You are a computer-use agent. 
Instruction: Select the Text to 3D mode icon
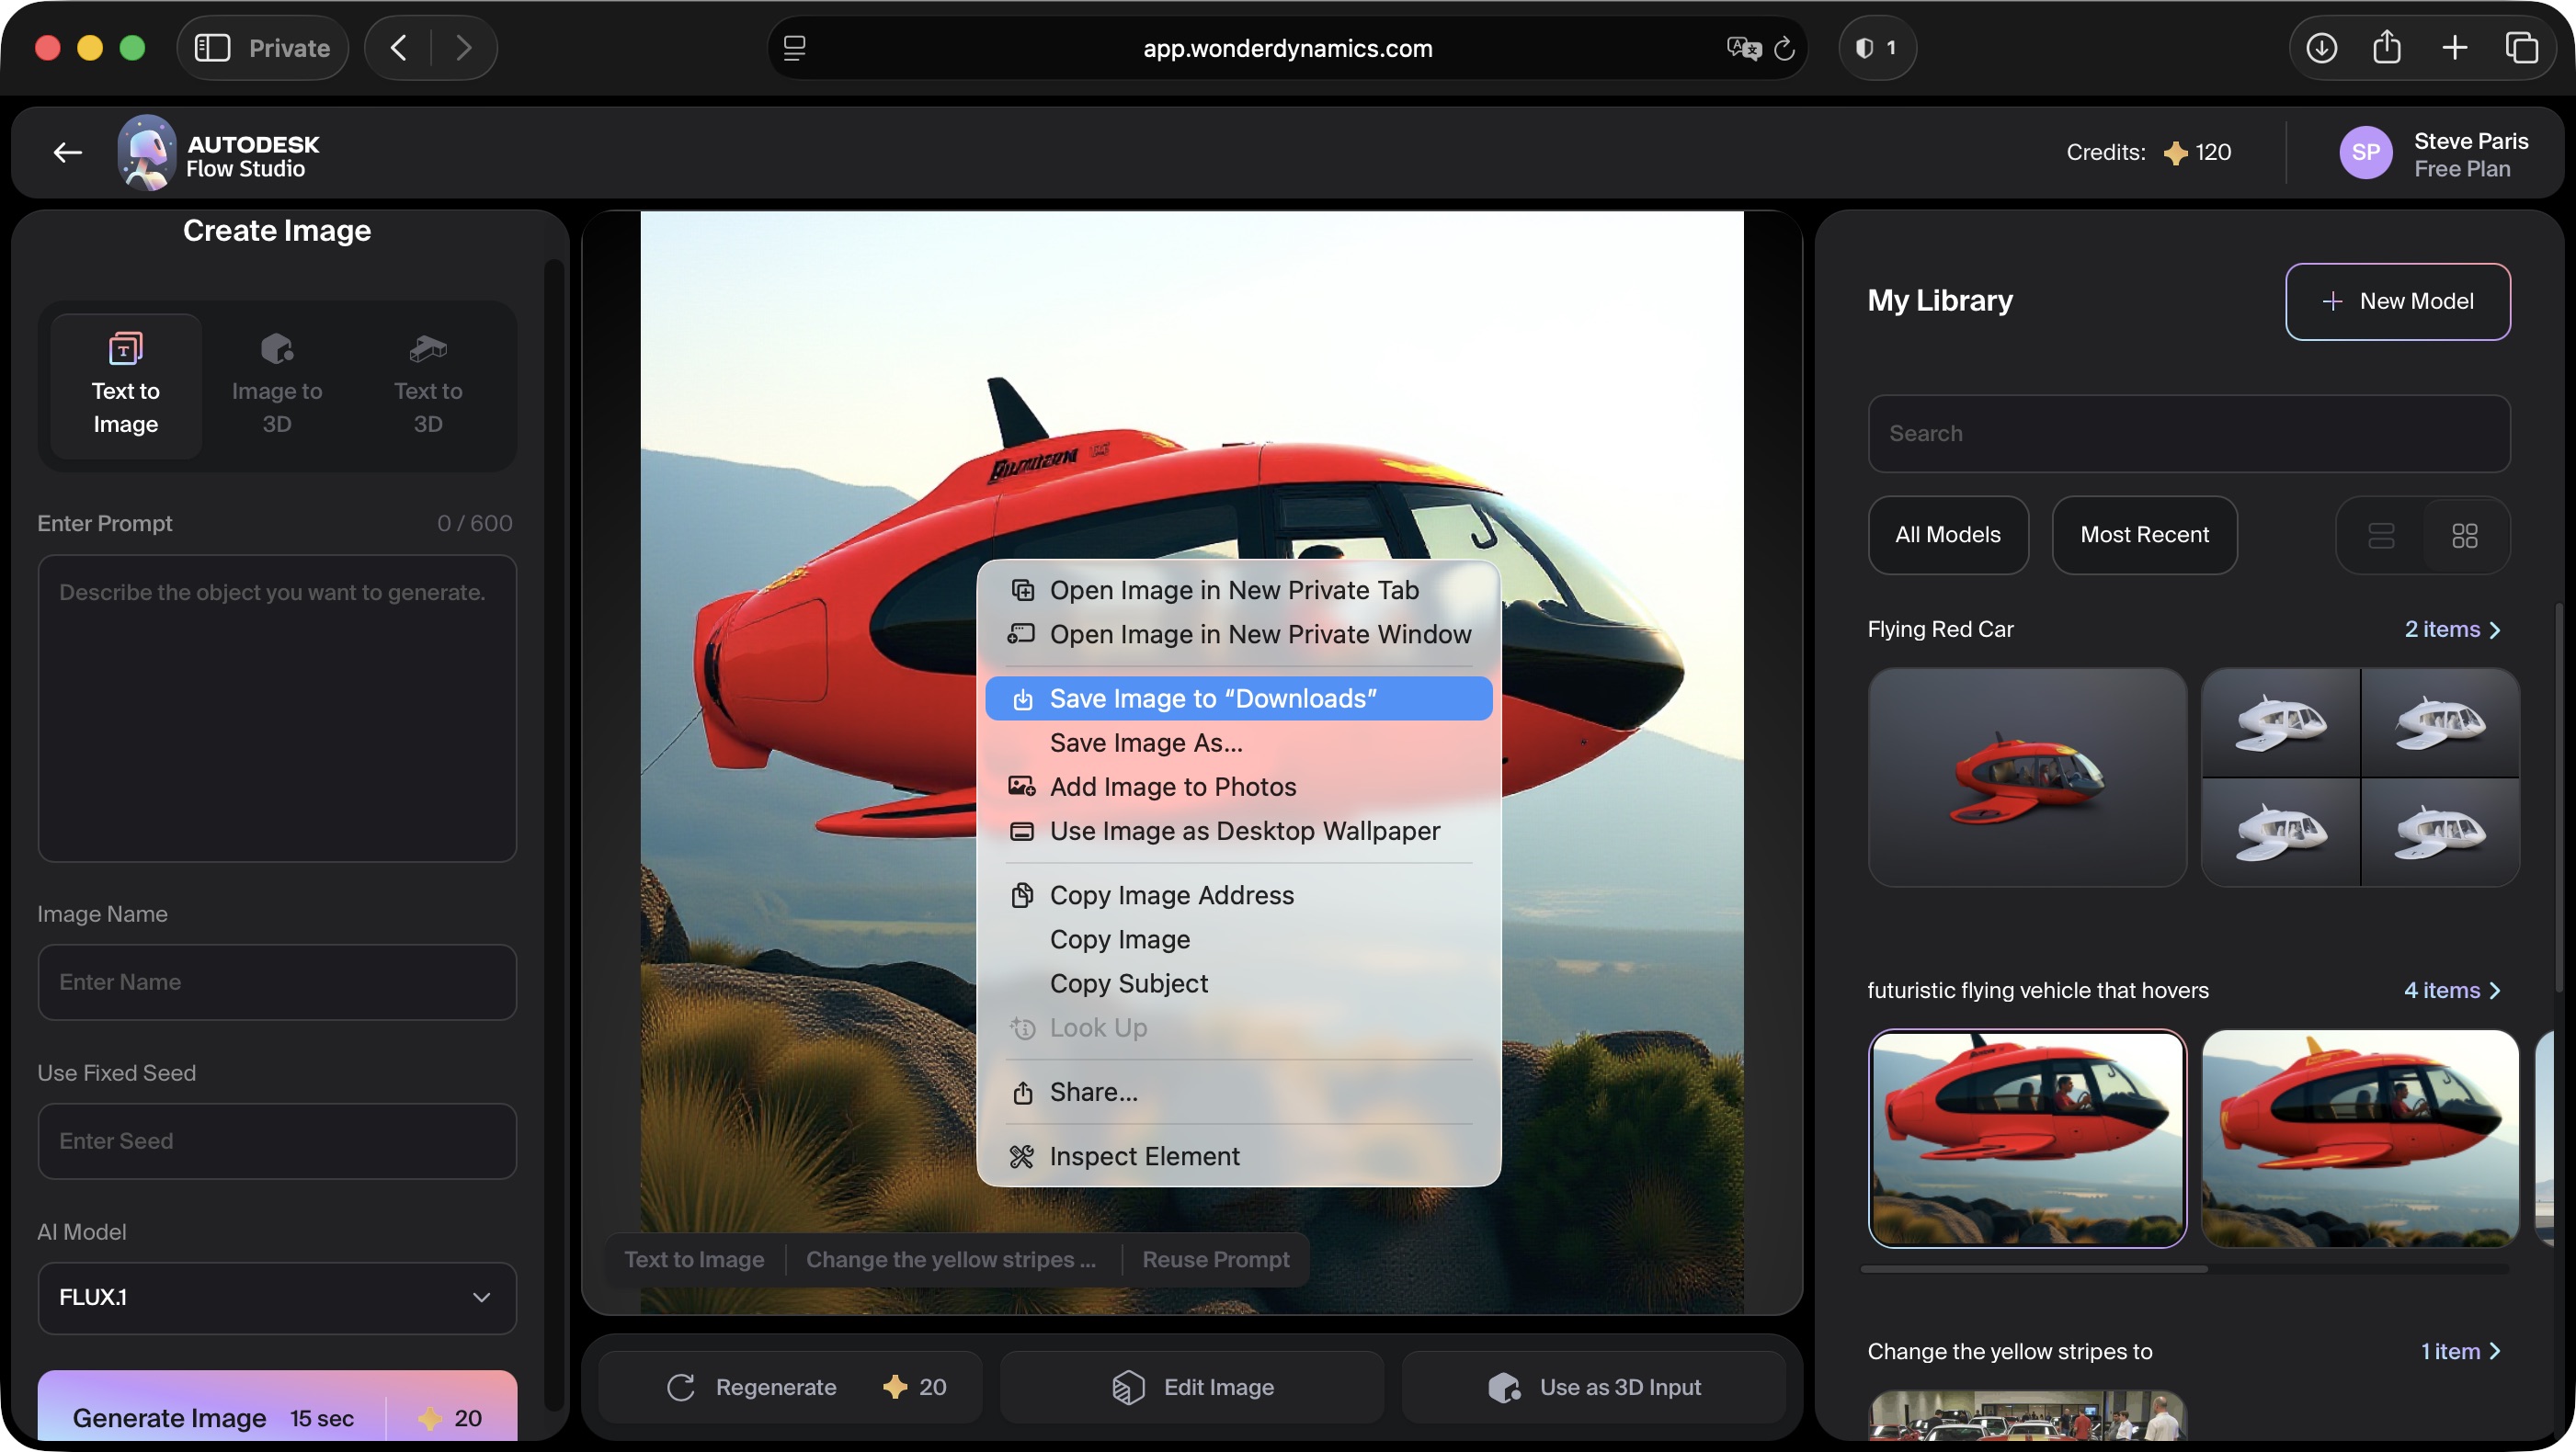click(x=428, y=349)
